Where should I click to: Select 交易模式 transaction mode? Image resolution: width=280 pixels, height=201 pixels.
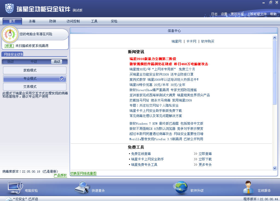[35, 87]
